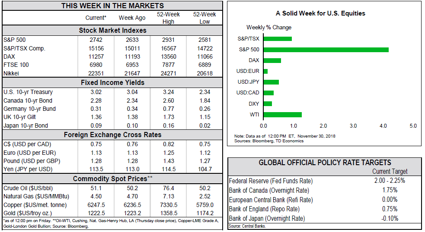Viewport: 425px width, 232px height.
Task: Click 'THIS WEEK IN THE MARKETS' title
Action: pos(112,6)
